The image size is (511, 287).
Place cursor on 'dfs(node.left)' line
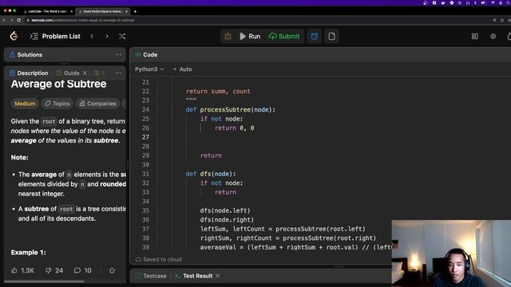click(225, 210)
